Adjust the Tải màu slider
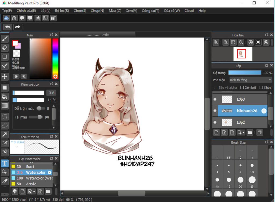 (36, 117)
